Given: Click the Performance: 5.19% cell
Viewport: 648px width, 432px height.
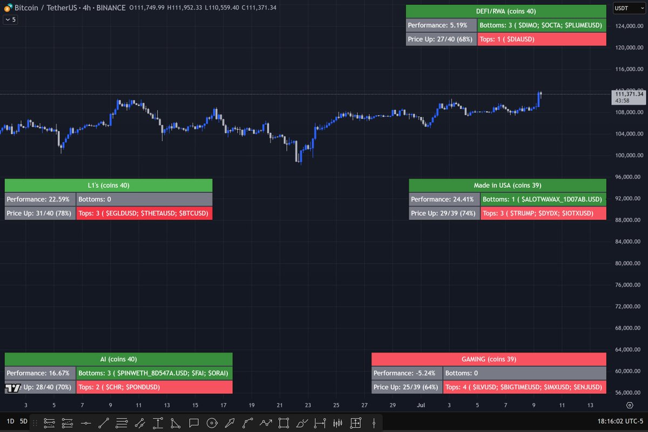Looking at the screenshot, I should click(x=441, y=25).
